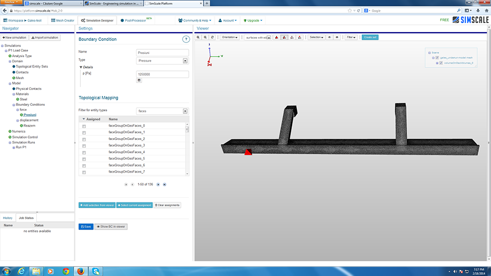Click Show BC in viewer button
This screenshot has height=276, width=491.
point(111,226)
